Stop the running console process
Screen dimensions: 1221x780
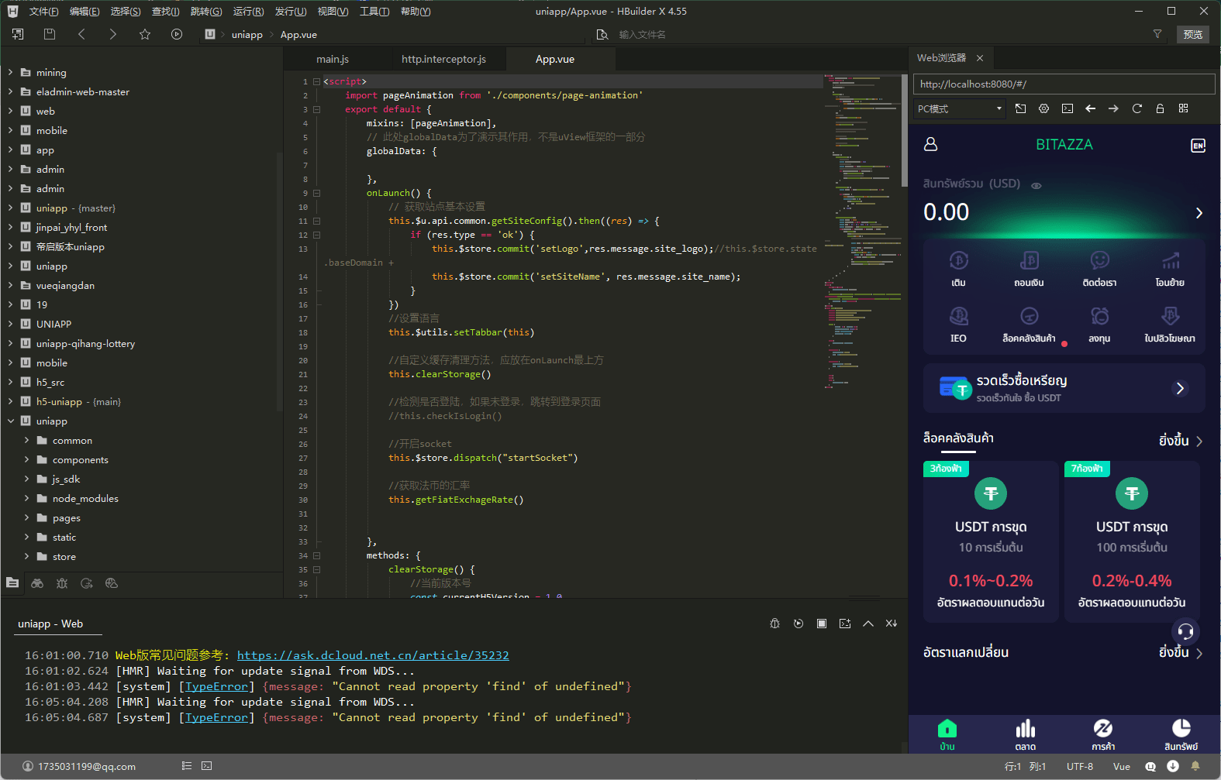pyautogui.click(x=822, y=624)
